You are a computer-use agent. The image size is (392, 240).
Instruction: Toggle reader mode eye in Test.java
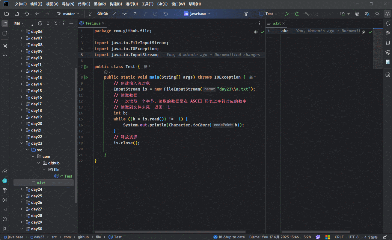click(x=256, y=32)
